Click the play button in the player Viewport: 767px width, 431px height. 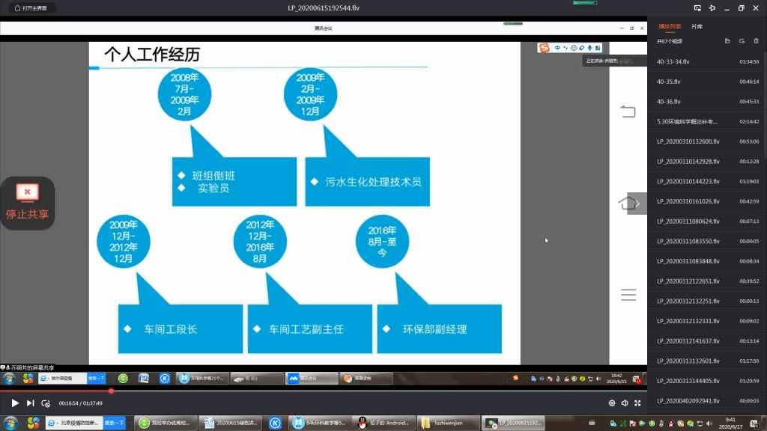click(x=15, y=403)
